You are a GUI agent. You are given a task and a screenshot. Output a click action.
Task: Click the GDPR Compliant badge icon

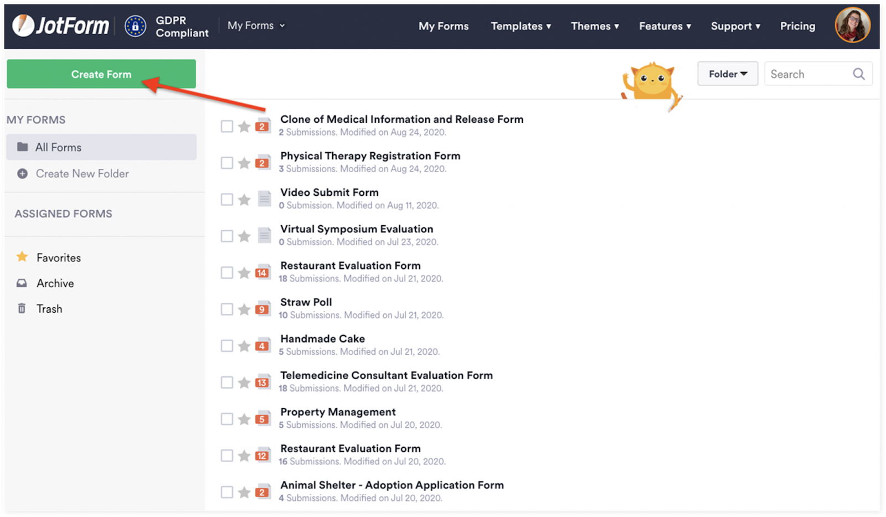tap(135, 26)
